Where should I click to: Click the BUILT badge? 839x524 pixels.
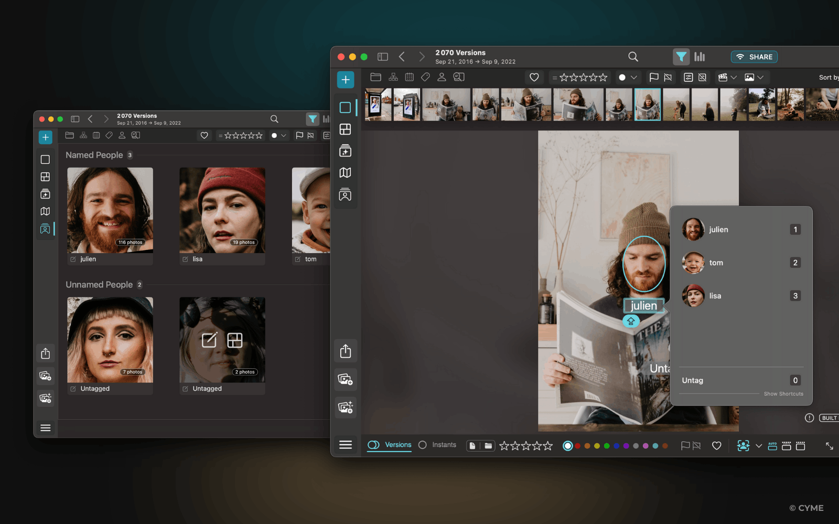point(830,418)
